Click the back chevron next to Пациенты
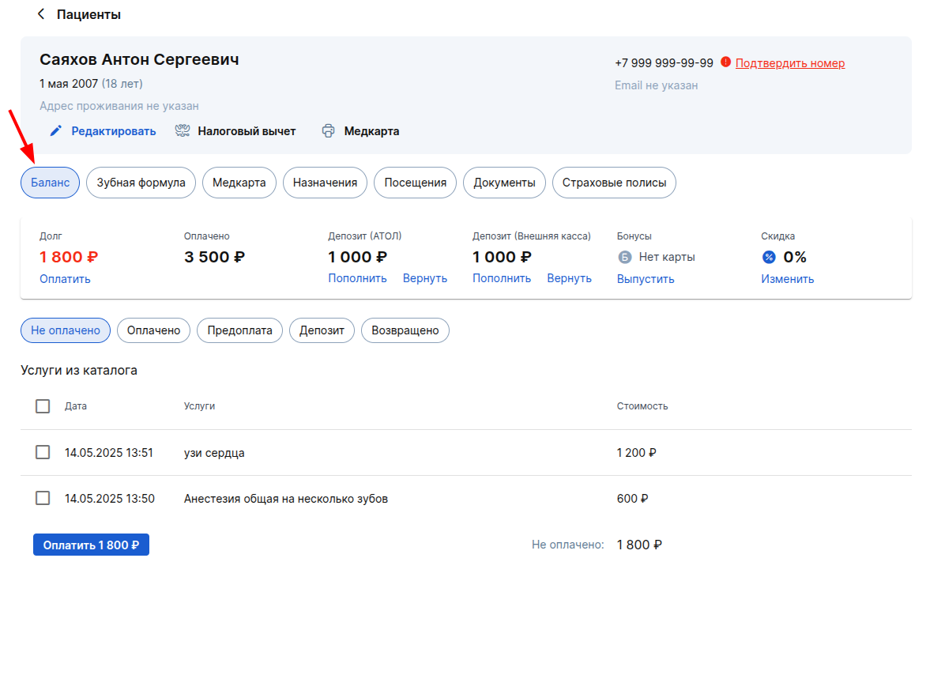This screenshot has width=930, height=675. (x=41, y=13)
